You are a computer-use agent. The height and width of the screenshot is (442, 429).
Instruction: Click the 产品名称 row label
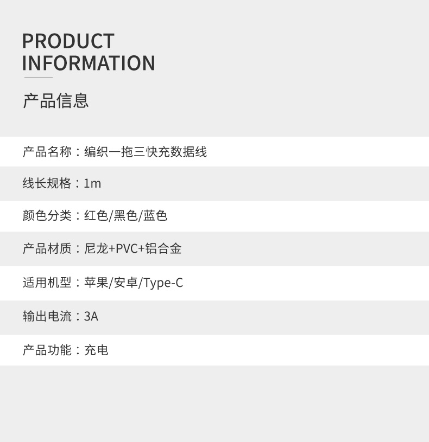pyautogui.click(x=47, y=152)
